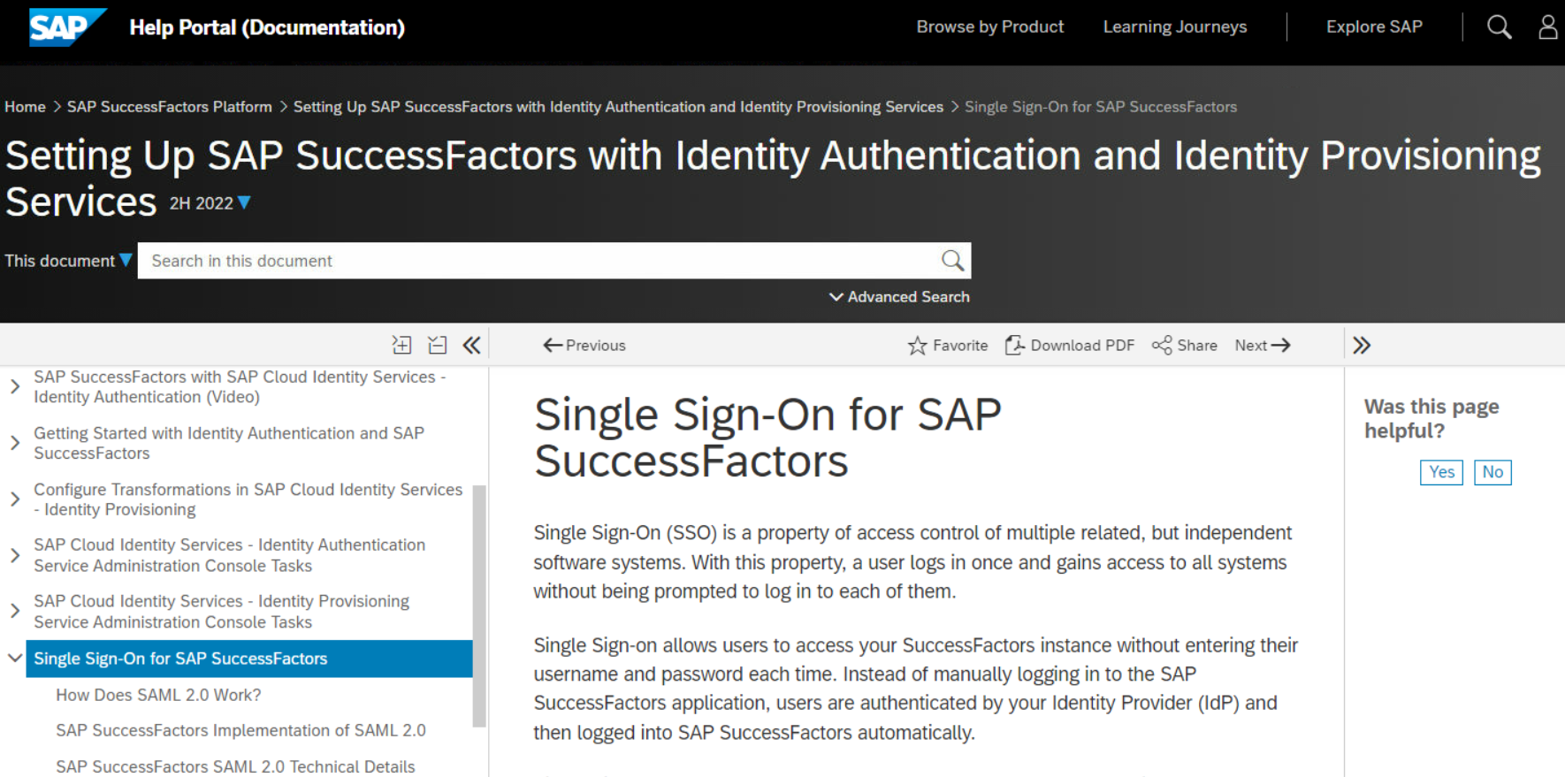Open Learning Journeys menu

click(1175, 27)
